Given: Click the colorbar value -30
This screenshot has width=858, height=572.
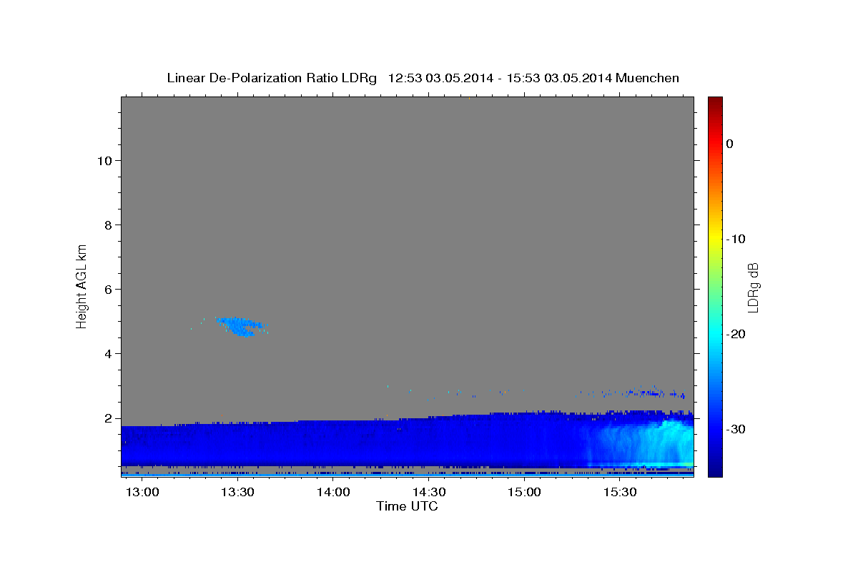Looking at the screenshot, I should [736, 429].
